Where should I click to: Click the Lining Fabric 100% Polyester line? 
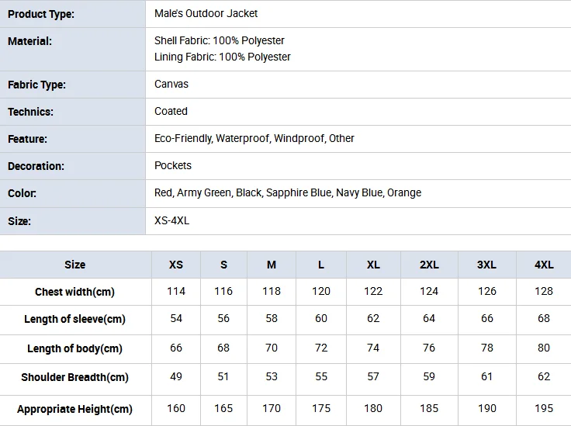222,57
